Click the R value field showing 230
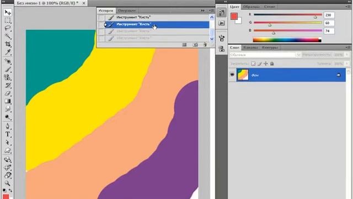Image resolution: width=353 pixels, height=199 pixels. click(x=329, y=15)
